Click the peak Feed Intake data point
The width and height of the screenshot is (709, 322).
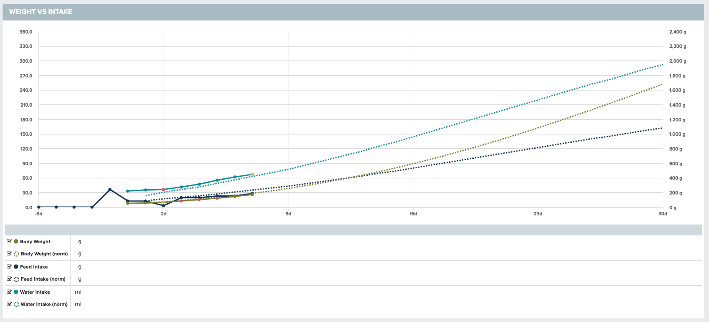point(110,190)
